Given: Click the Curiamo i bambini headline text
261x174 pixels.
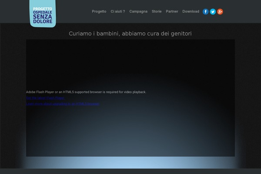Looking at the screenshot, I should point(130,33).
